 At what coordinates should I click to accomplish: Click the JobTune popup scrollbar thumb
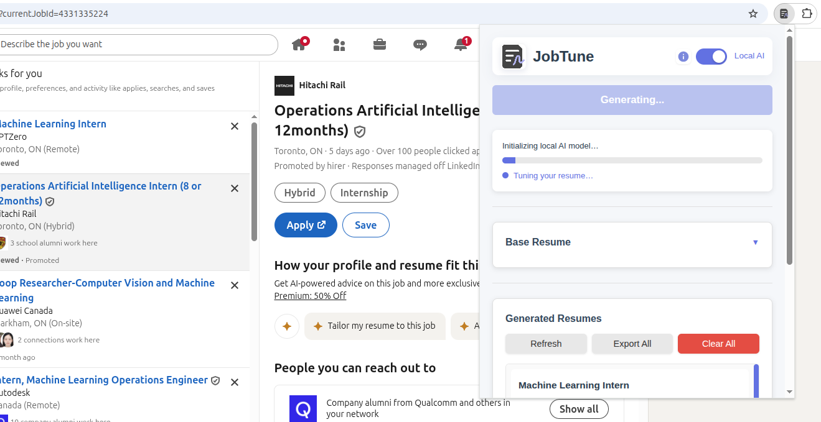(789, 150)
